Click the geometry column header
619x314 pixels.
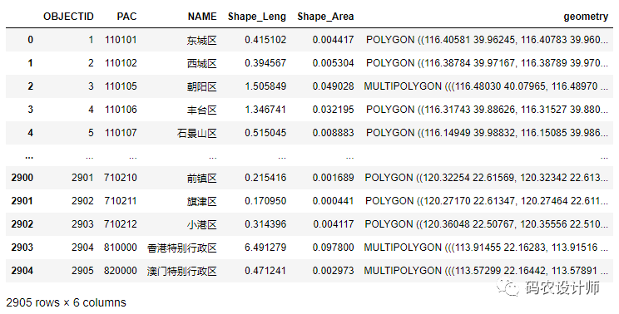[586, 17]
